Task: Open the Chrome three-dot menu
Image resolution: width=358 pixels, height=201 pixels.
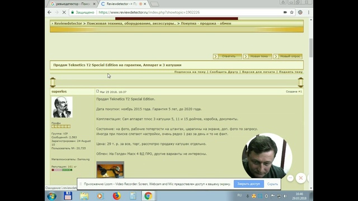Action: click(x=308, y=12)
